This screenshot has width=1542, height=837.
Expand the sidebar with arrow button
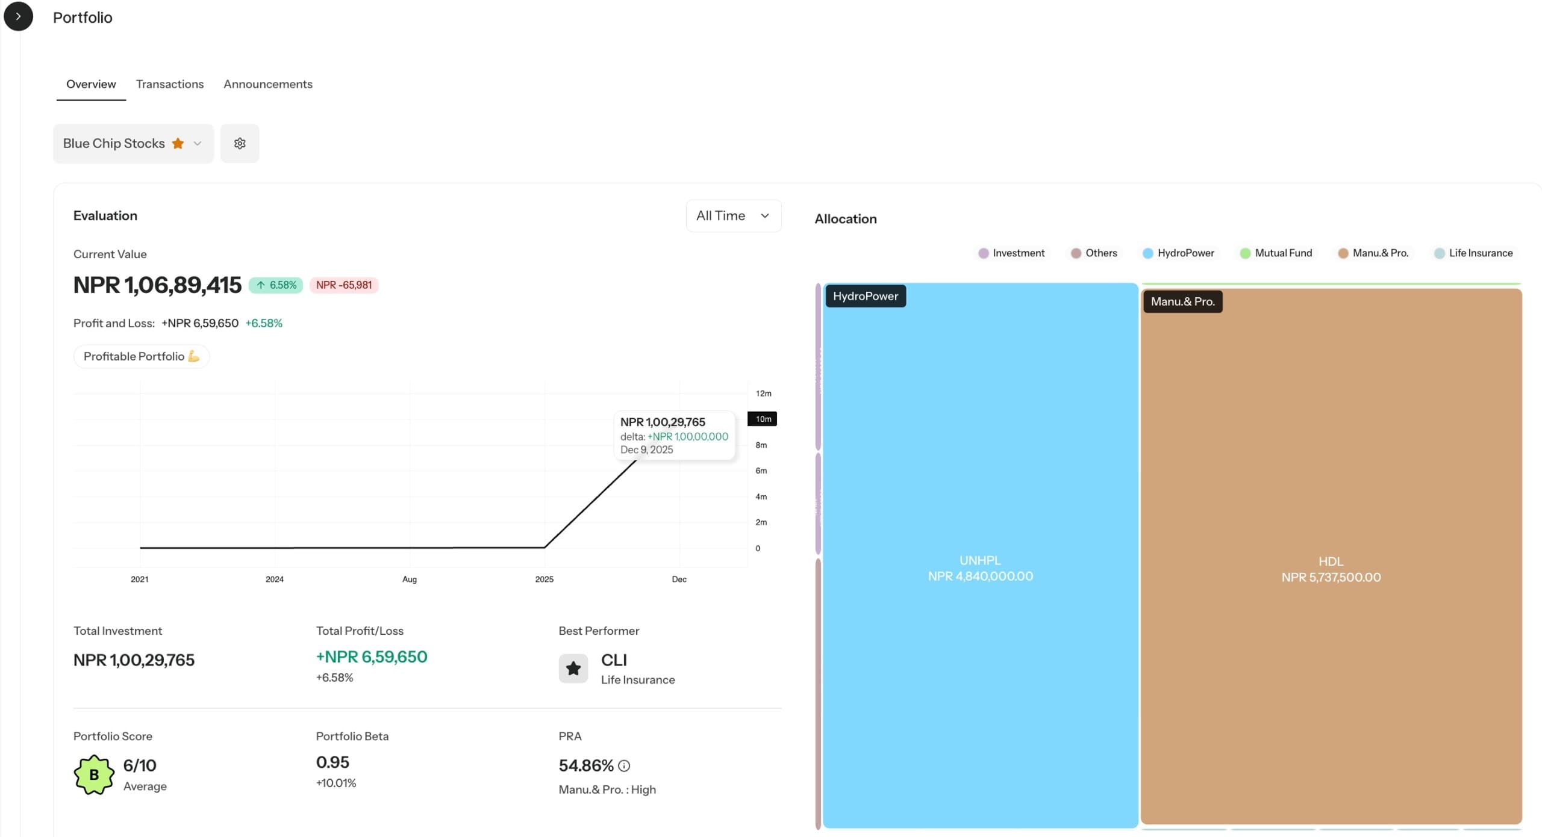coord(18,17)
